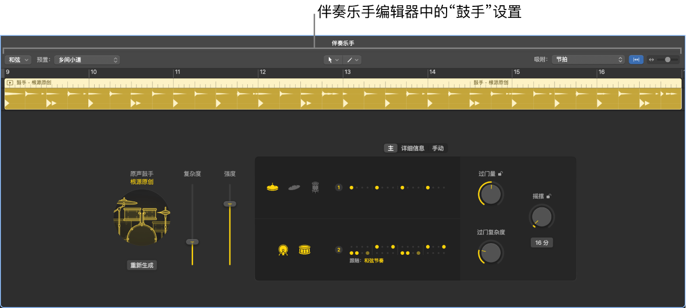The height and width of the screenshot is (308, 687).
Task: Switch to the 手动 tab
Action: pyautogui.click(x=438, y=148)
